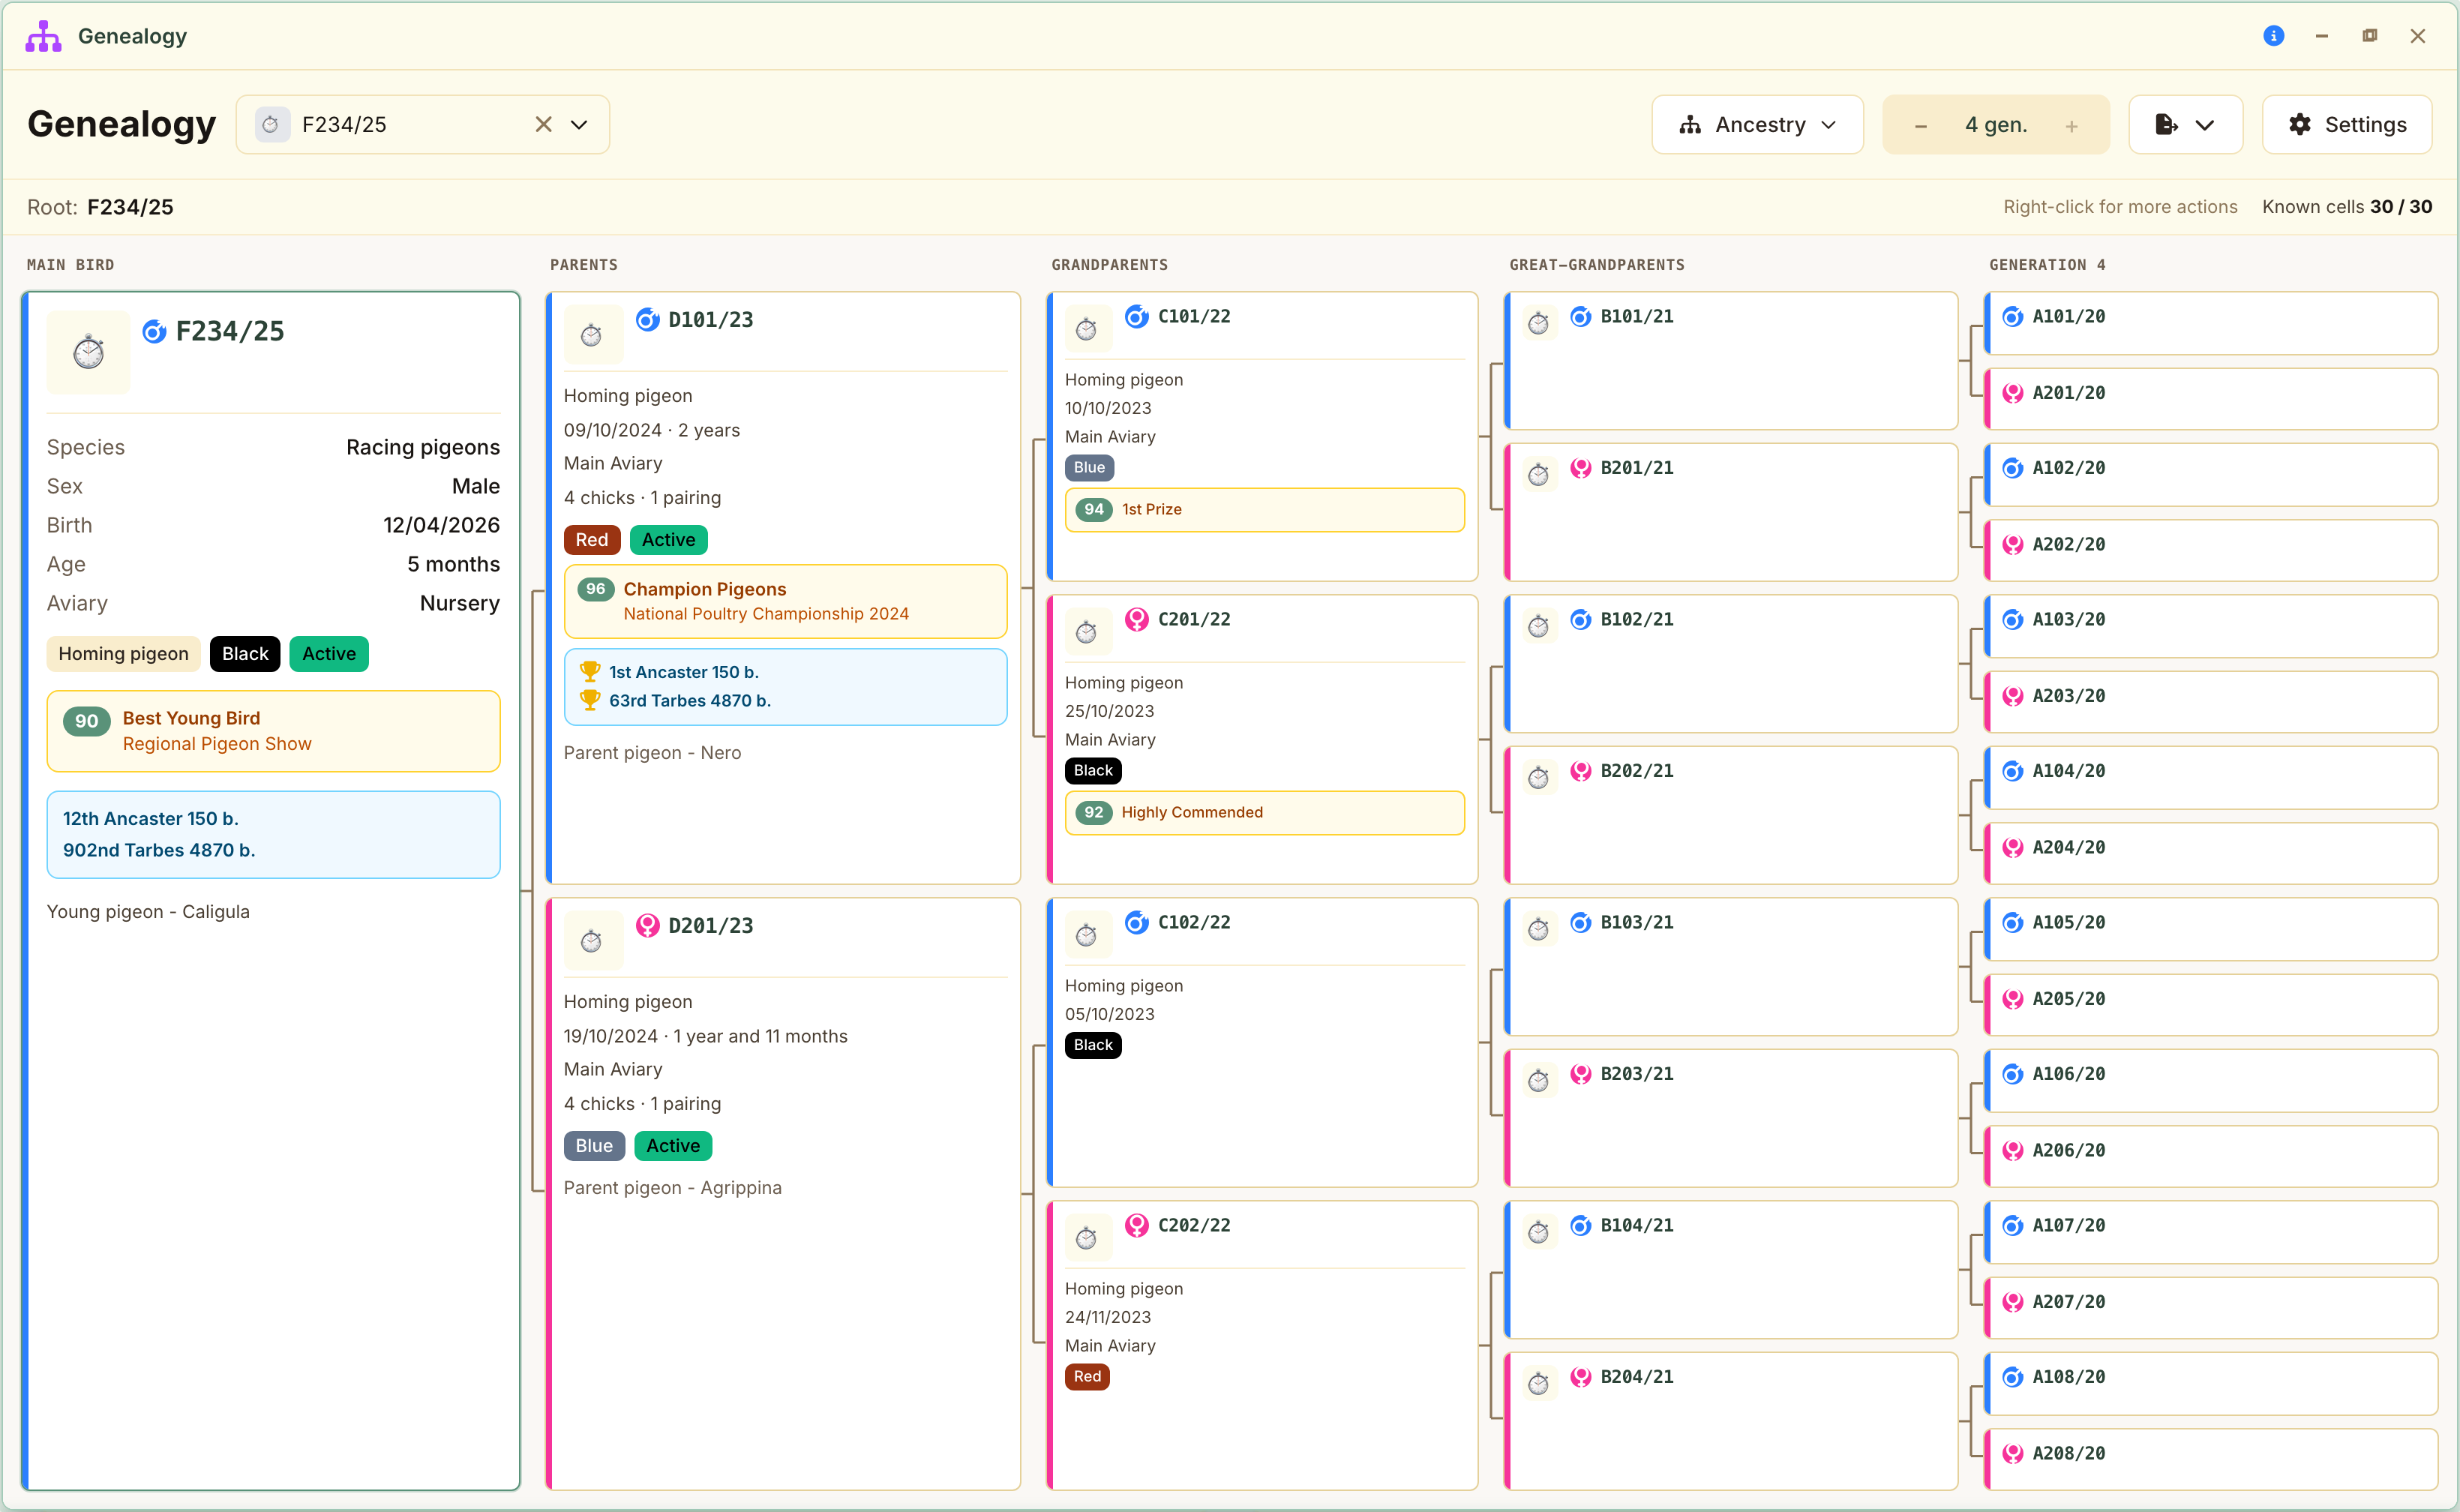Click the Red color tag on D101/23
The width and height of the screenshot is (2460, 1512).
pyautogui.click(x=592, y=539)
